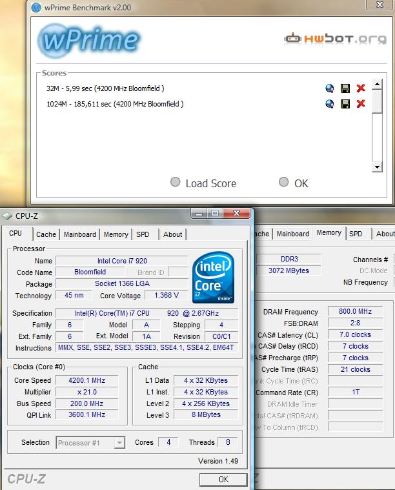Click the Level 3 cache value 8 MBytes
The height and width of the screenshot is (490, 395).
coord(206,414)
